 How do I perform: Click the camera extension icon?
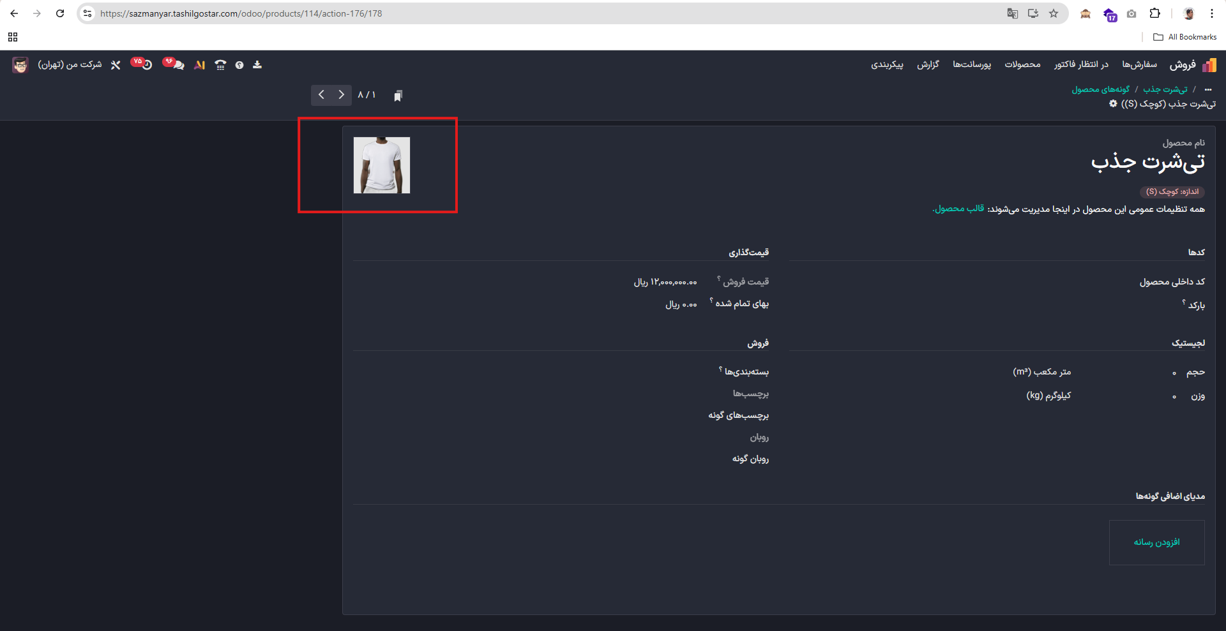pos(1131,13)
